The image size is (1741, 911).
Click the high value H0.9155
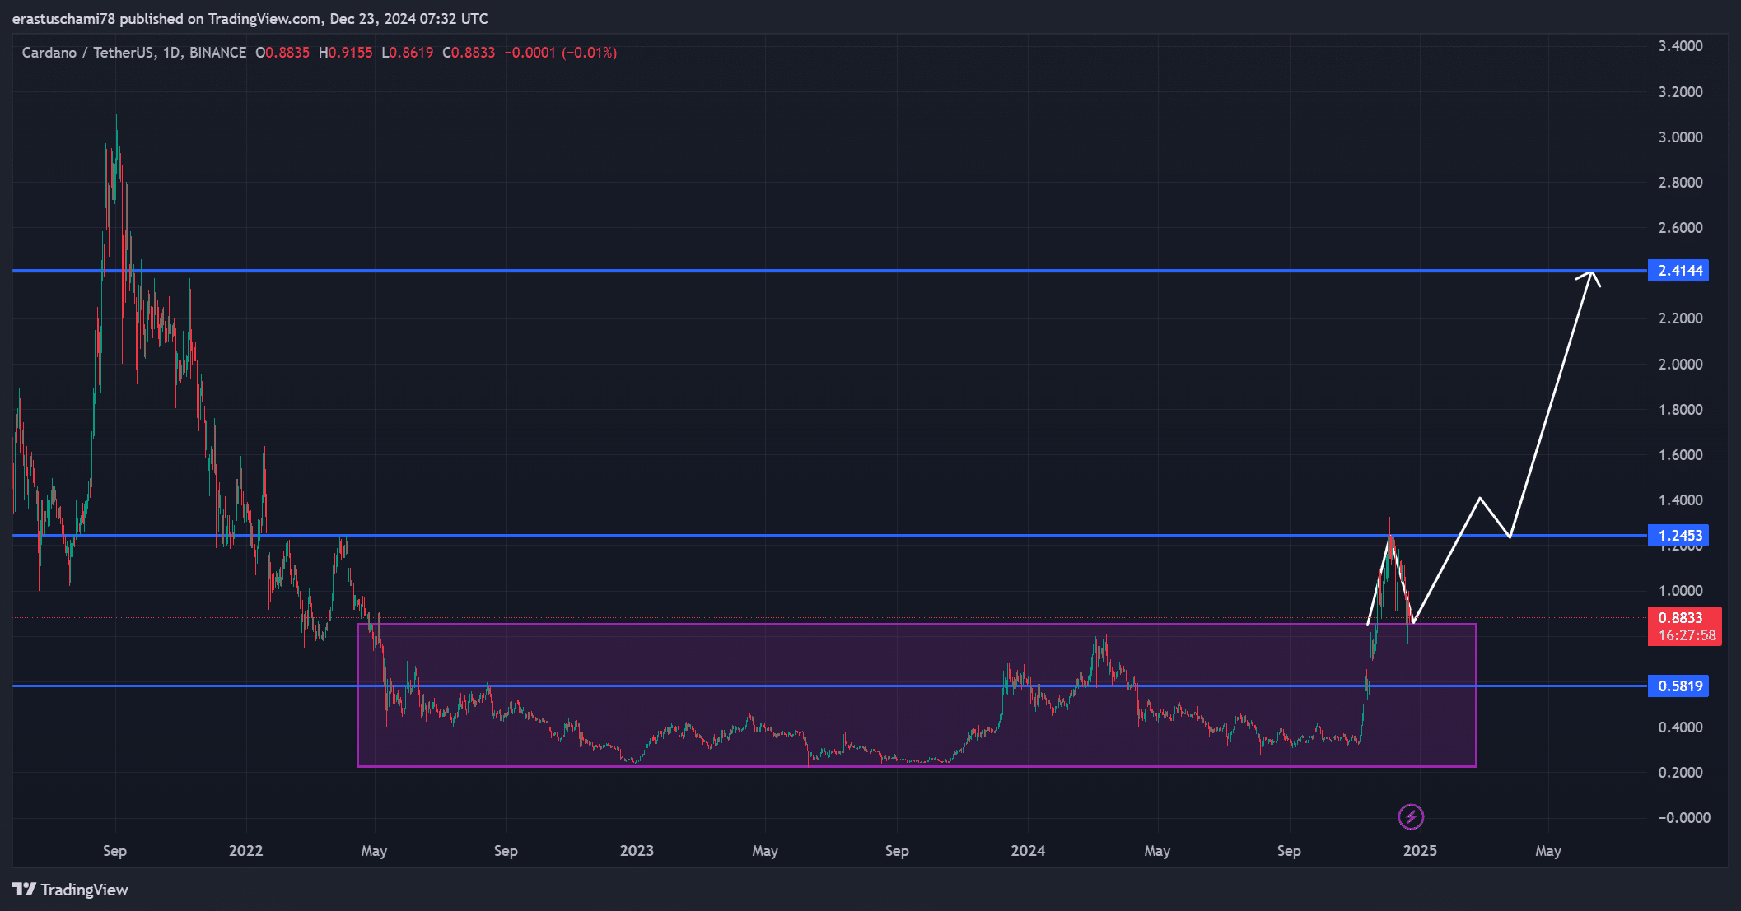point(346,53)
